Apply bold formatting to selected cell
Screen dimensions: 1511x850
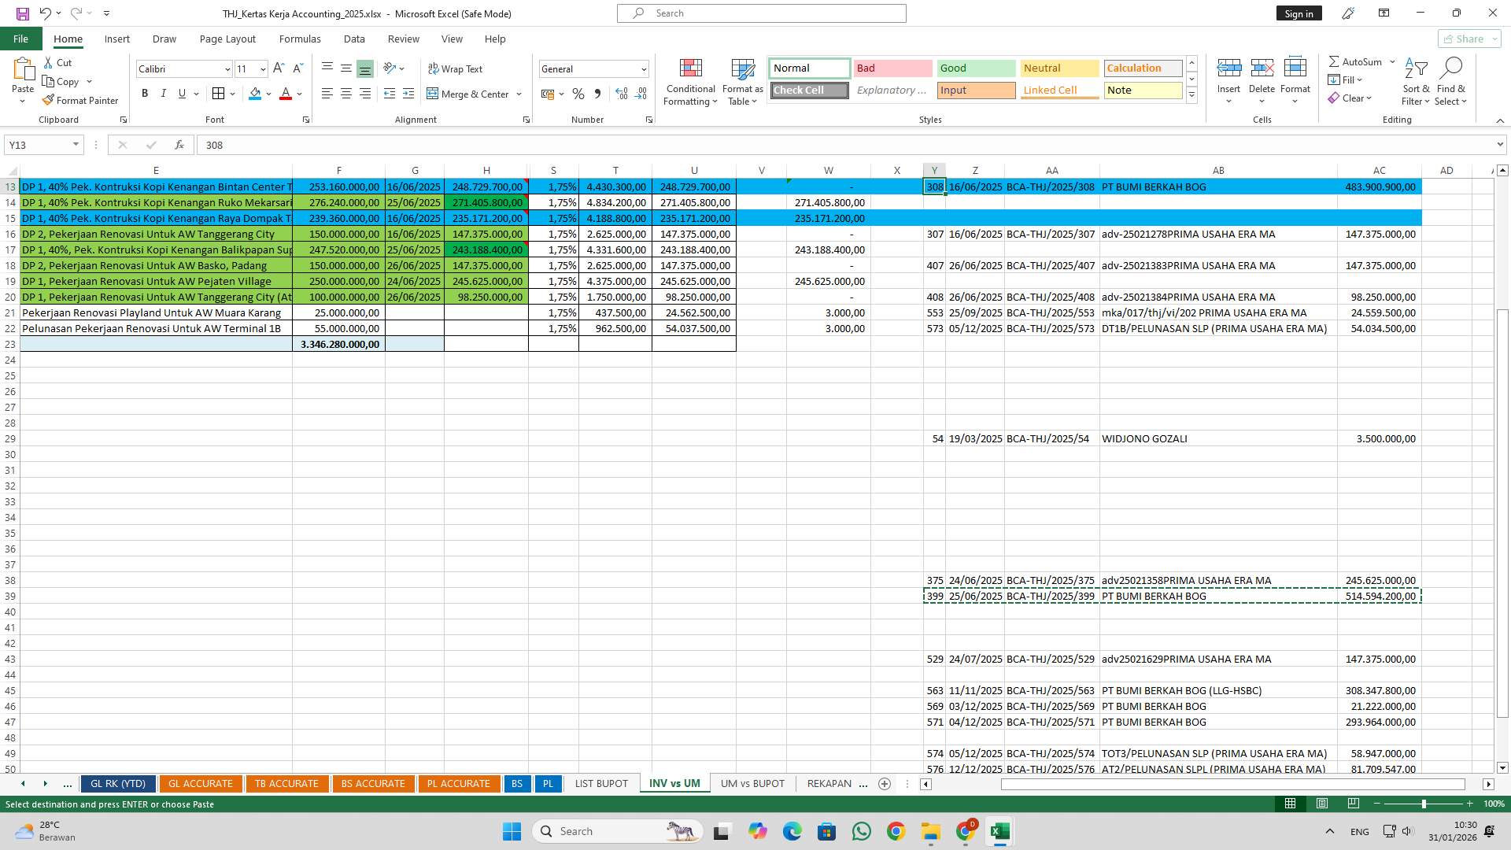(145, 93)
